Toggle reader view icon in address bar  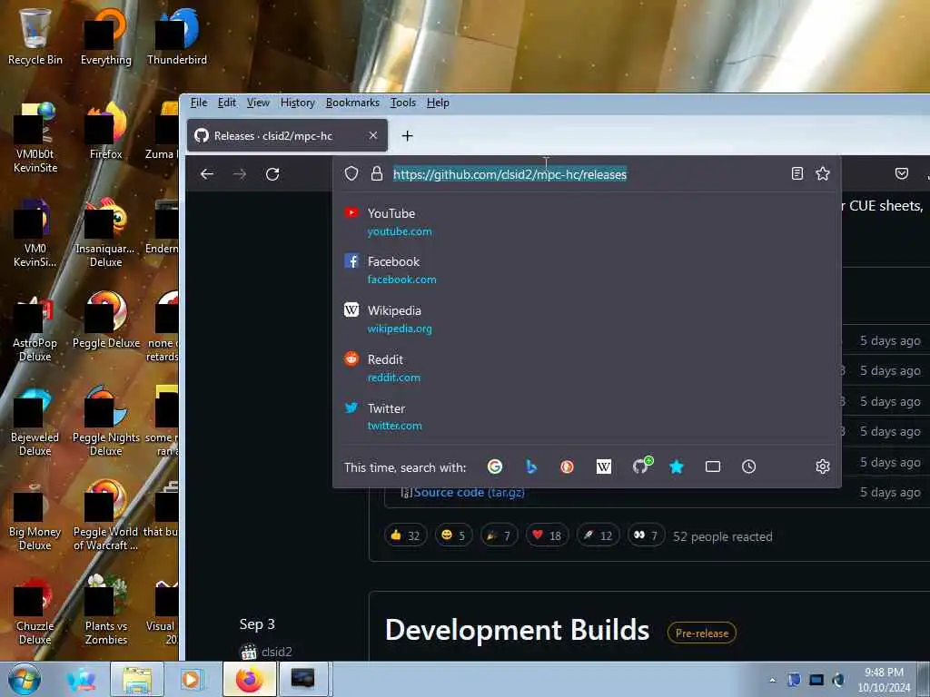click(x=797, y=173)
